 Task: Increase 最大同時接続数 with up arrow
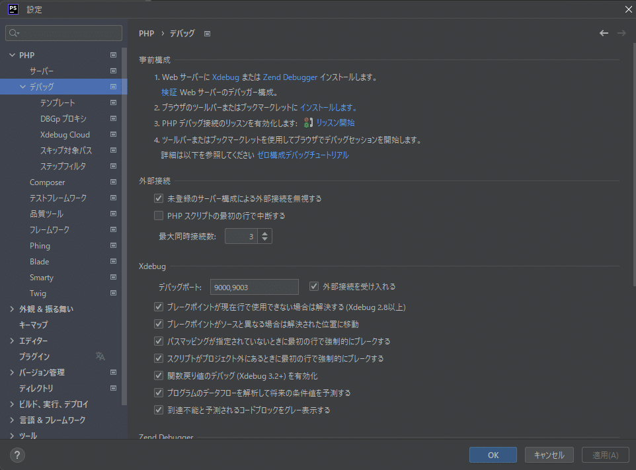(x=265, y=233)
